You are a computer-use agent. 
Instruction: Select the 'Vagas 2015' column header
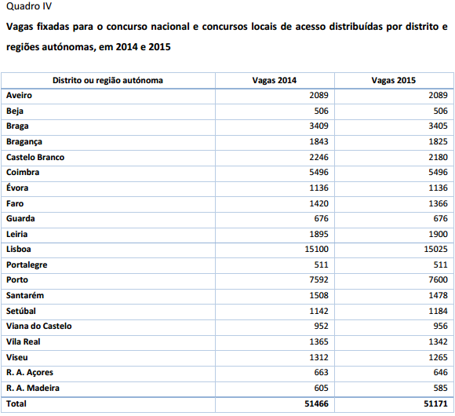(394, 80)
